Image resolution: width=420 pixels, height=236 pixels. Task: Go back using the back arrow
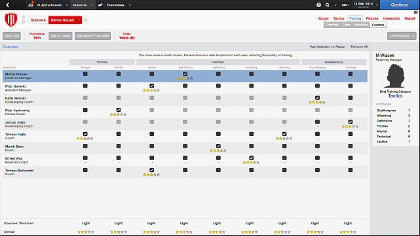8,5
